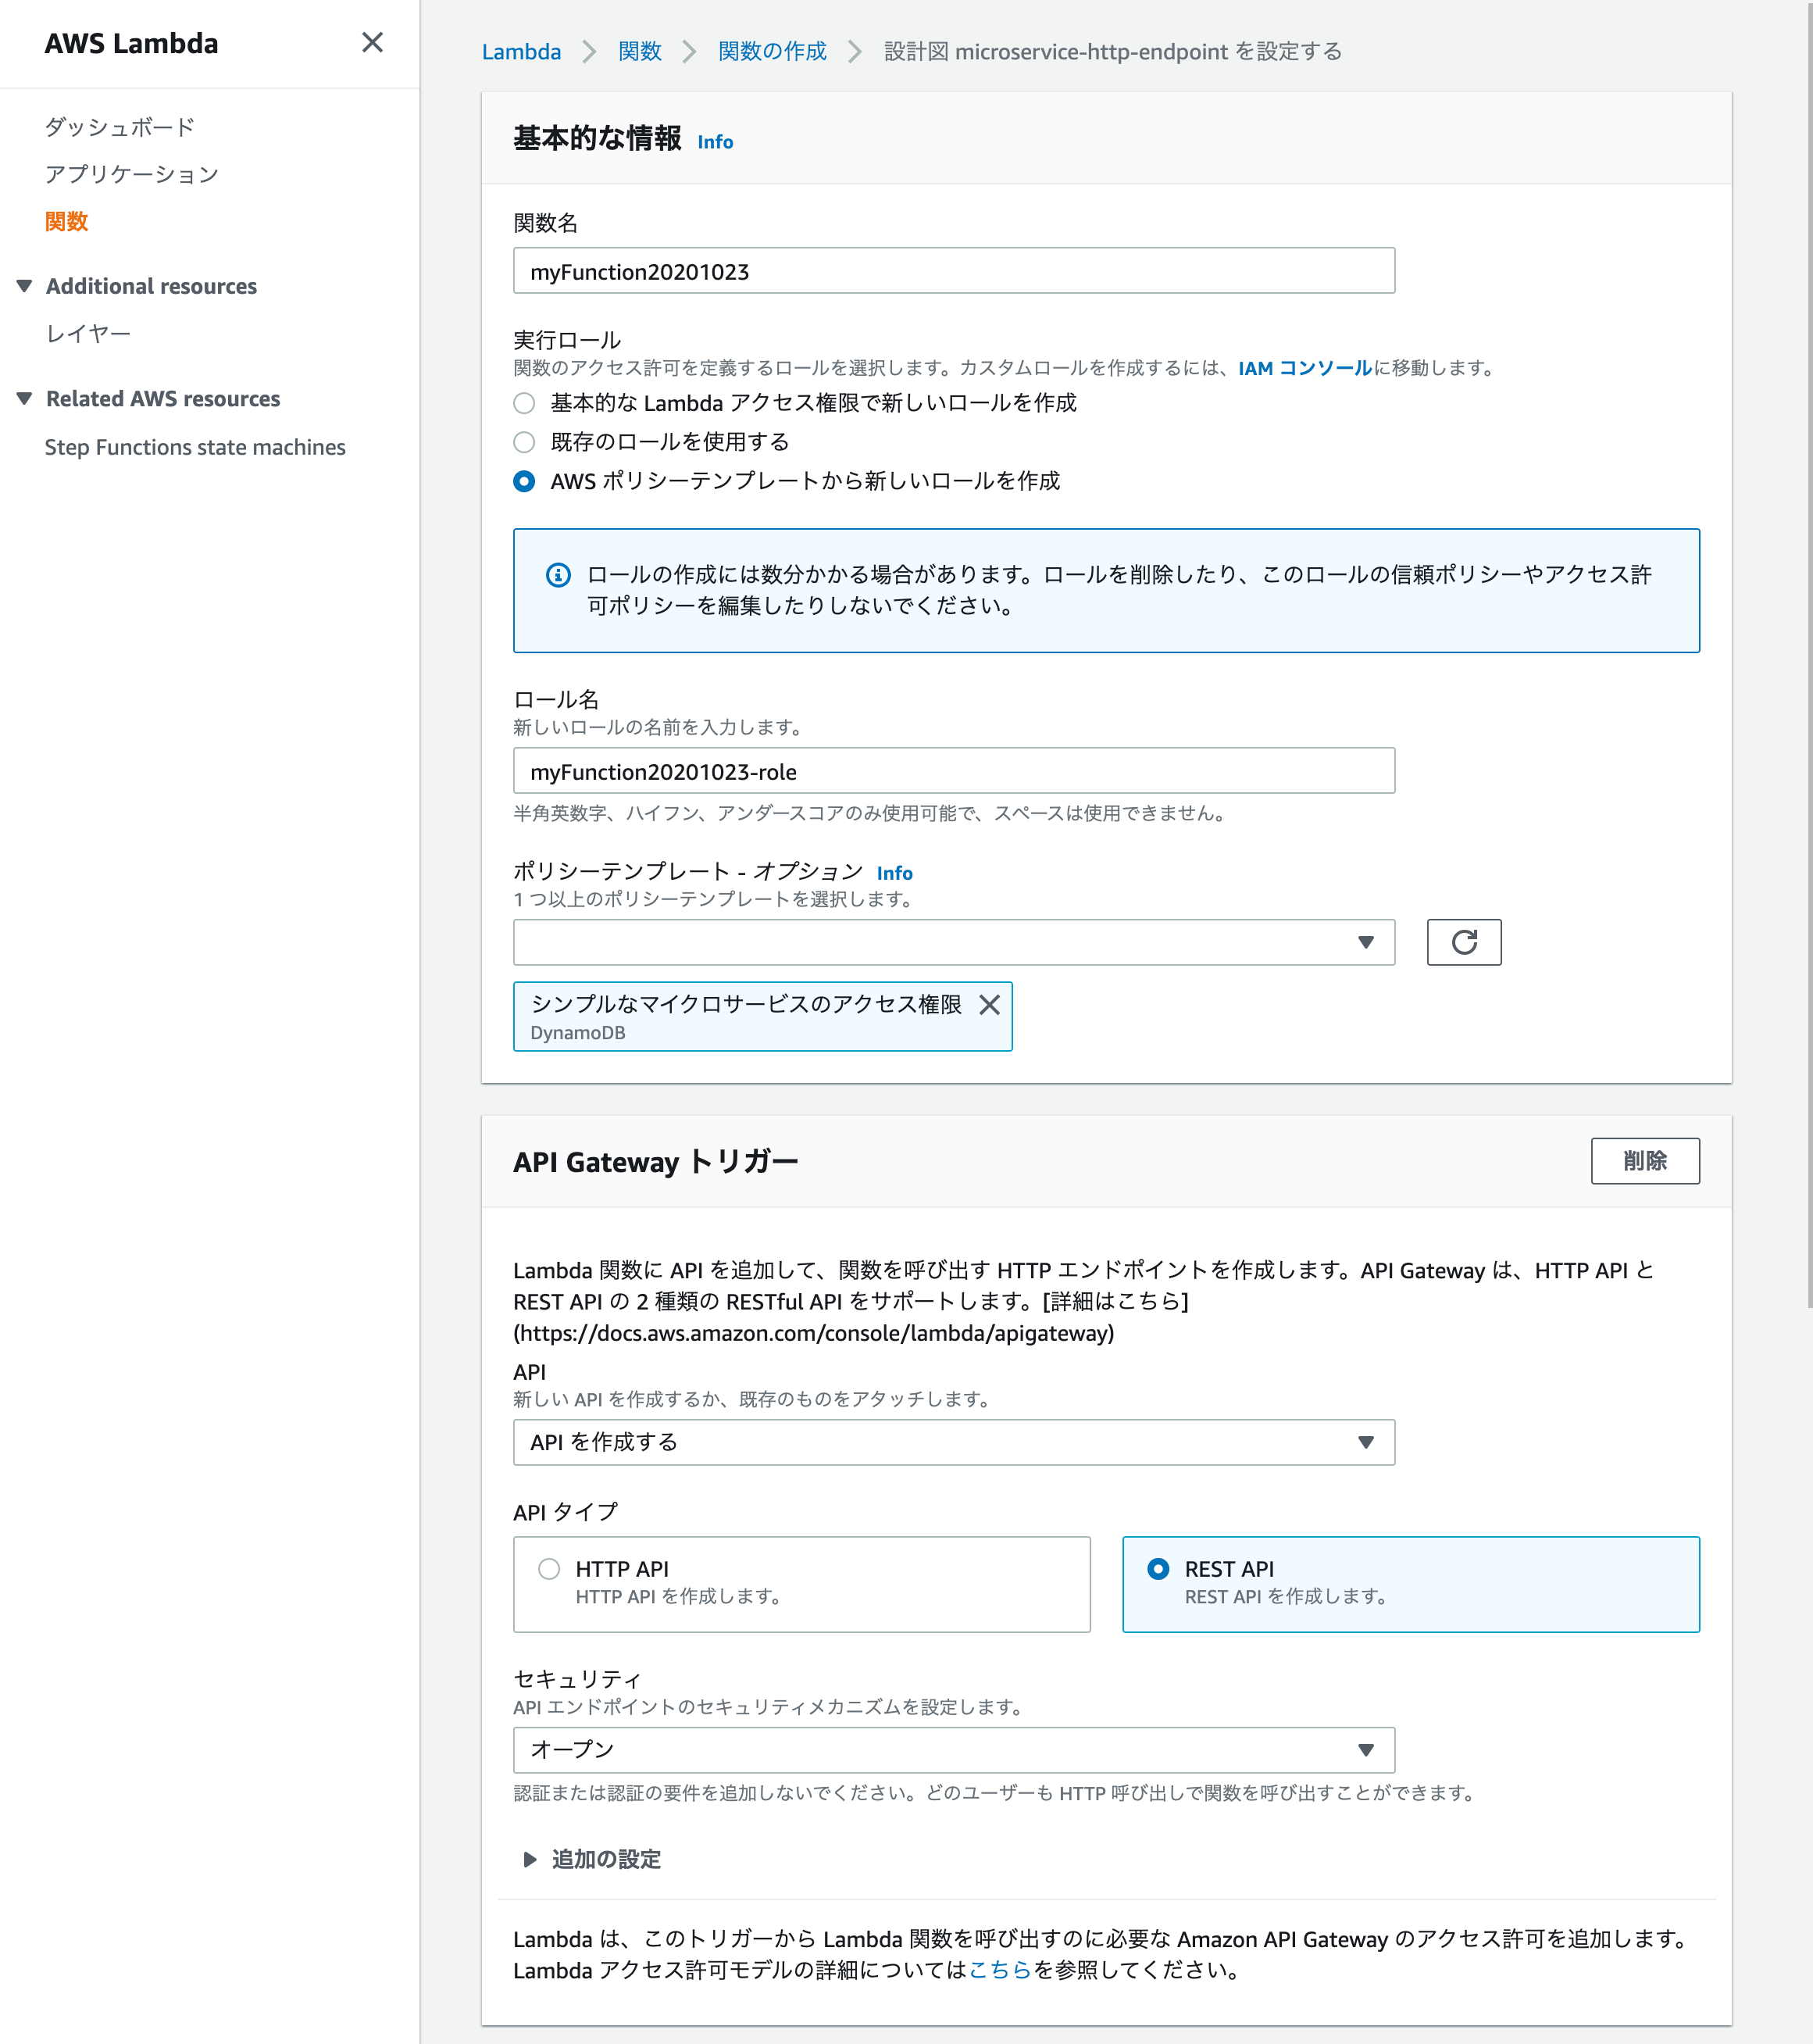1813x2044 pixels.
Task: Open the API dropdown showing API を作成する
Action: click(x=954, y=1442)
